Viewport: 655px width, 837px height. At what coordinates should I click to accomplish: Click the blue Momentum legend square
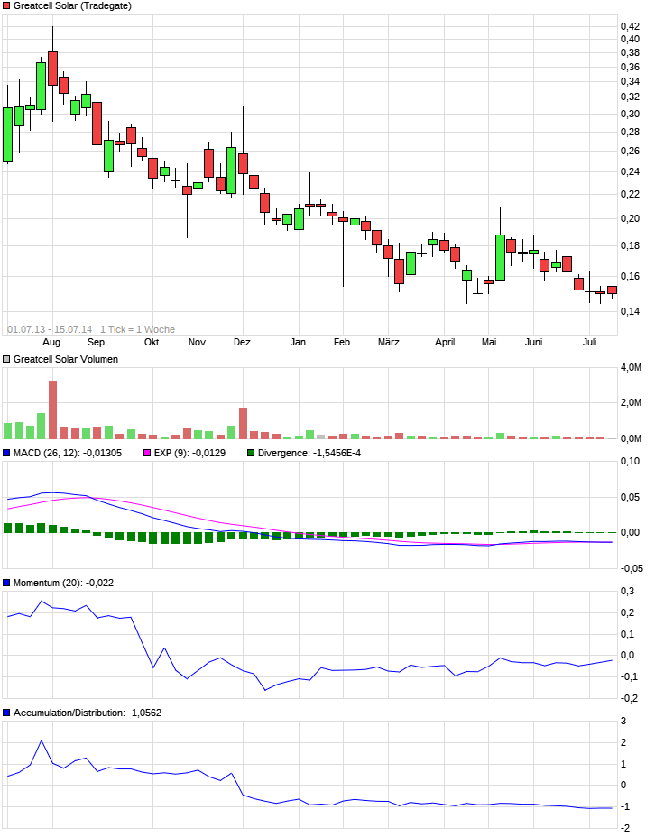(x=6, y=583)
